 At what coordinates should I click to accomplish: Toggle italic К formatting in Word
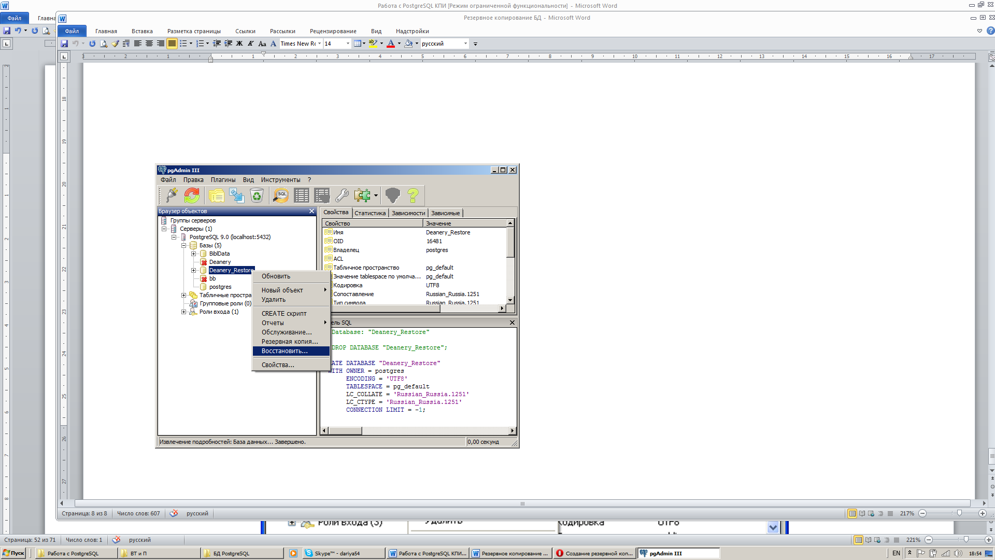click(251, 44)
